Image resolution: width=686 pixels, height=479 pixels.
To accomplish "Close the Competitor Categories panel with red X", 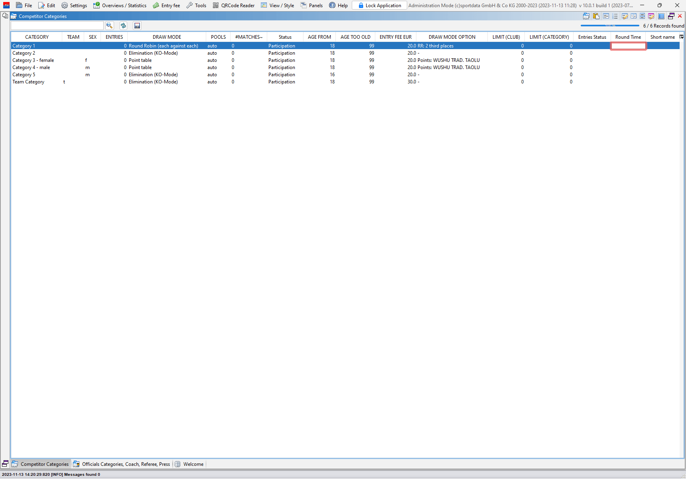I will [680, 16].
